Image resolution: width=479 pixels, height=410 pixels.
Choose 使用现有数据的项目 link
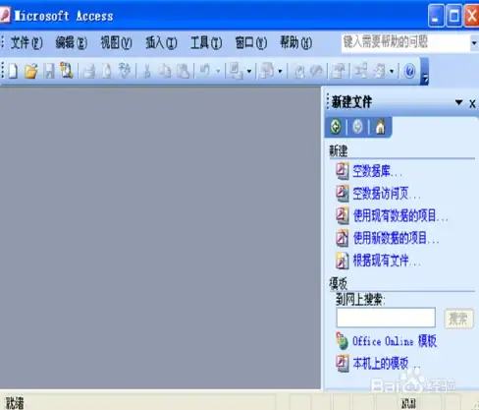(399, 215)
